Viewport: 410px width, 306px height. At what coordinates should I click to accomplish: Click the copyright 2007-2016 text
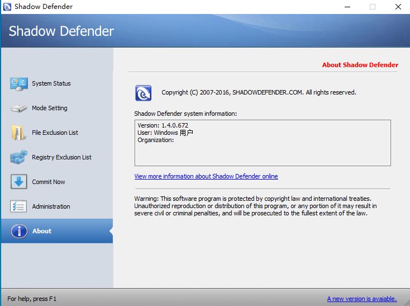(259, 92)
